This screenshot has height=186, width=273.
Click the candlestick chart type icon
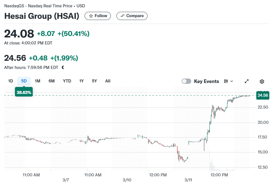tap(226, 81)
